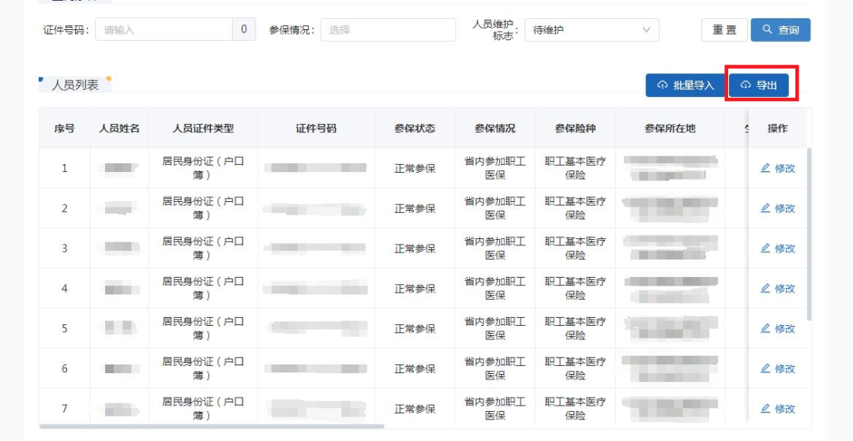Click the character counter 0 beside 证件号码 input

[x=244, y=29]
